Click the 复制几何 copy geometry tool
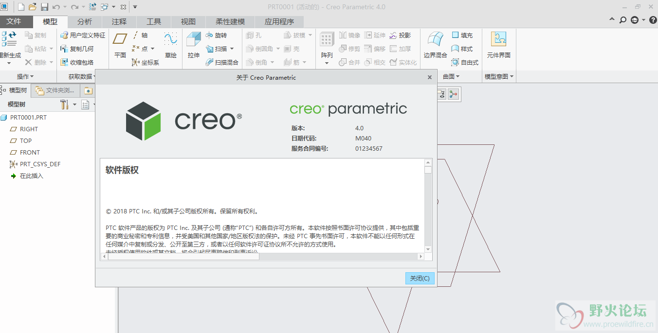 coord(77,49)
